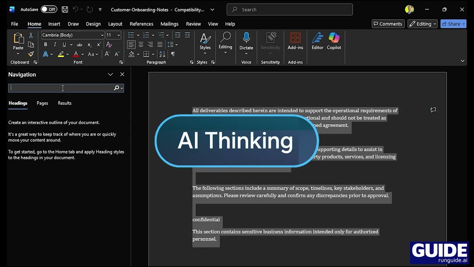Collapse the ribbon with chevron
The height and width of the screenshot is (267, 474).
tap(463, 61)
